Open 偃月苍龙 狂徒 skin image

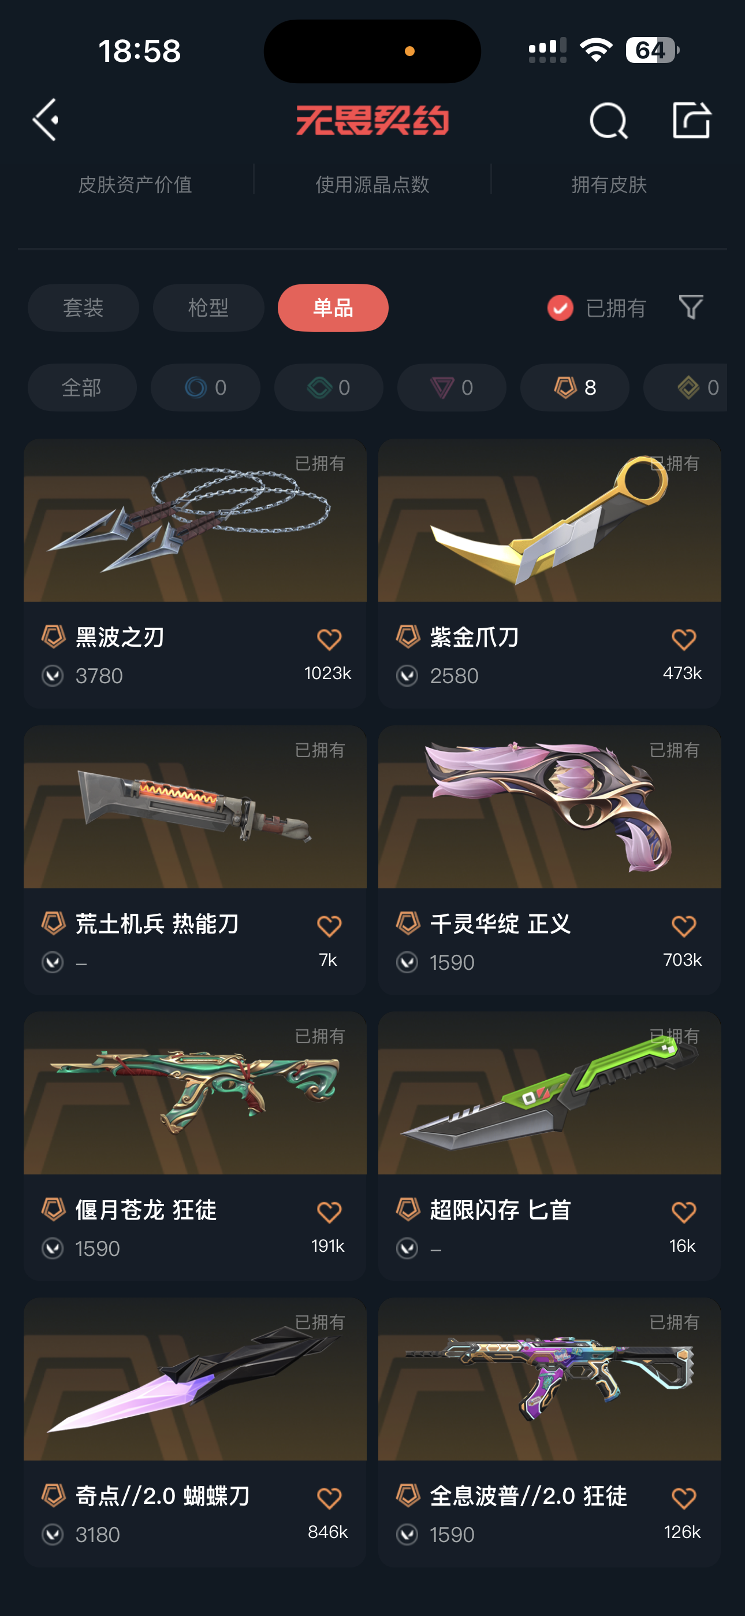coord(195,1093)
